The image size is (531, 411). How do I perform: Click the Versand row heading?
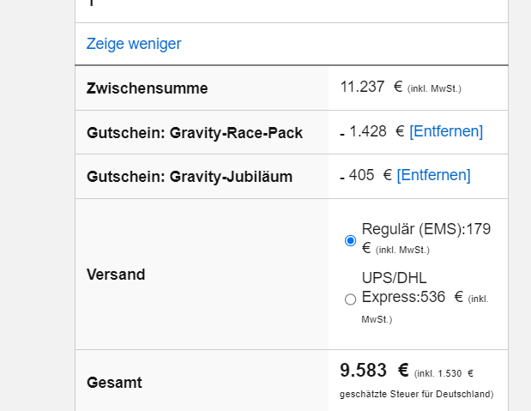[116, 275]
